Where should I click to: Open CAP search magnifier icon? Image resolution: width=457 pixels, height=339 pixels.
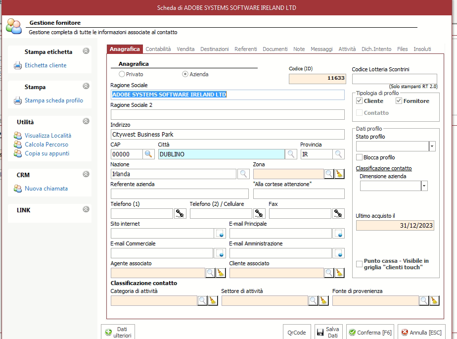tap(148, 154)
